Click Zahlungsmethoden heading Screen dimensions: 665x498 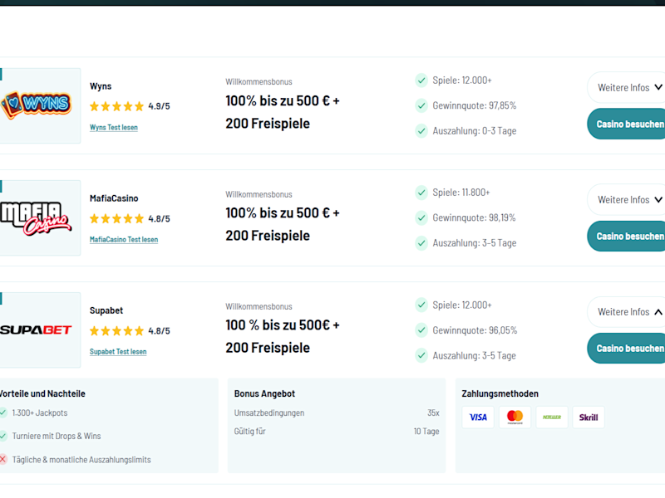pyautogui.click(x=500, y=393)
